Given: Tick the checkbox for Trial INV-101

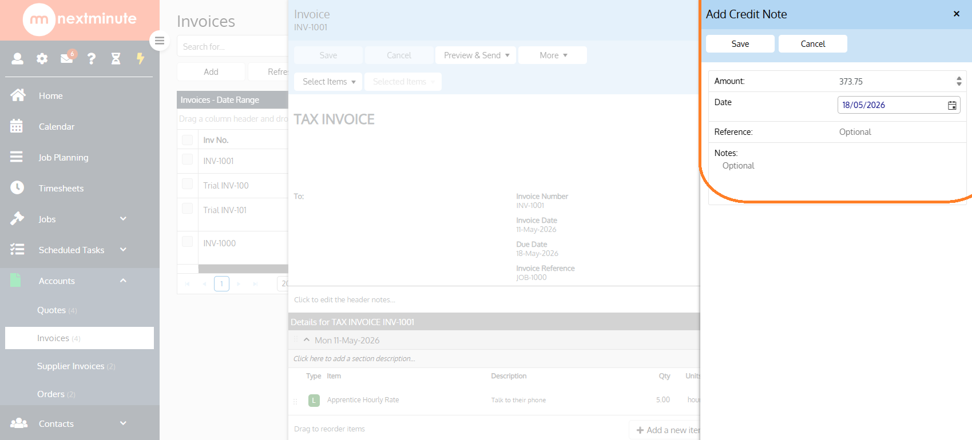Looking at the screenshot, I should [x=187, y=209].
